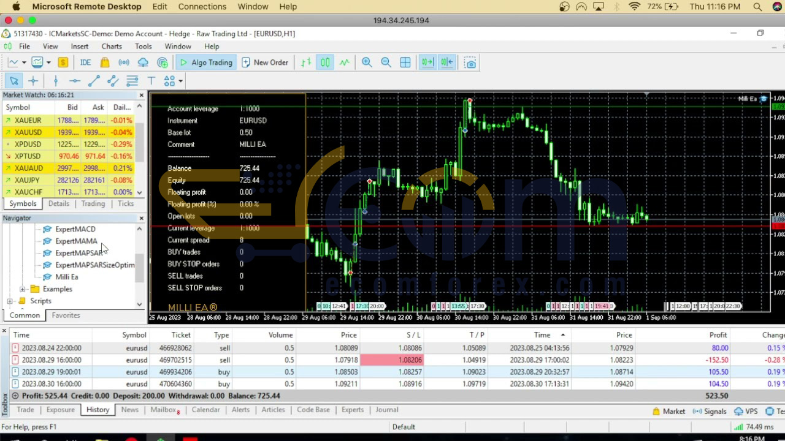Viewport: 785px width, 441px height.
Task: Click the gold dollar depth of market icon
Action: point(63,62)
